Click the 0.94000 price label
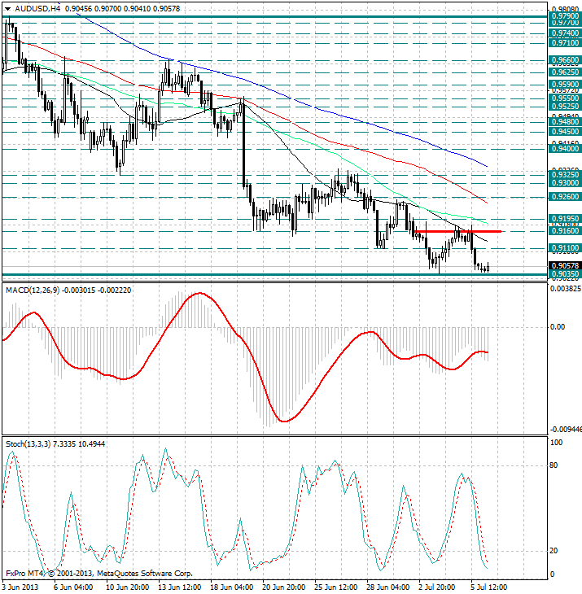582x594 pixels. click(x=565, y=149)
